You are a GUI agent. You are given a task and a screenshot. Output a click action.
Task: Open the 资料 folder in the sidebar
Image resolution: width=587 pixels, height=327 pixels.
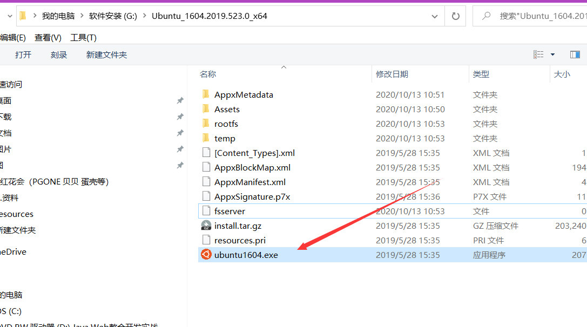point(9,198)
